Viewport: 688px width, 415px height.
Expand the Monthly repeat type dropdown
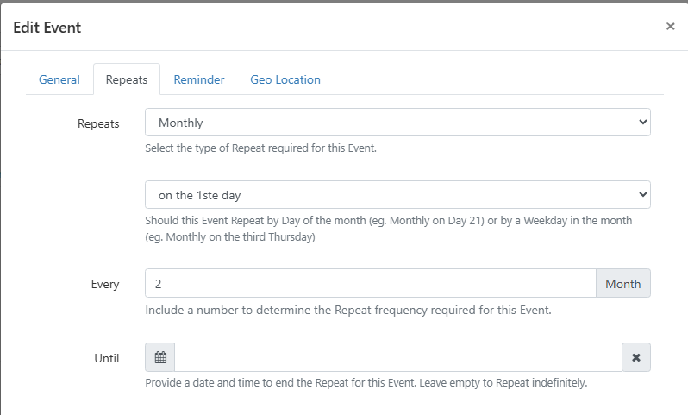point(397,123)
